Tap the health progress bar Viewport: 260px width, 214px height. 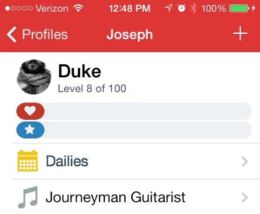147,111
